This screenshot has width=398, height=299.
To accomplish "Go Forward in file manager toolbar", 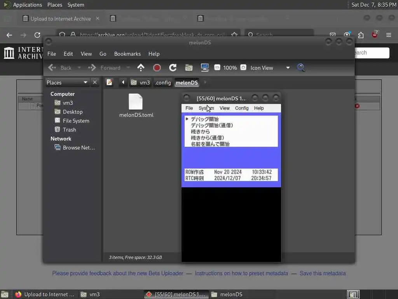I will [x=104, y=68].
